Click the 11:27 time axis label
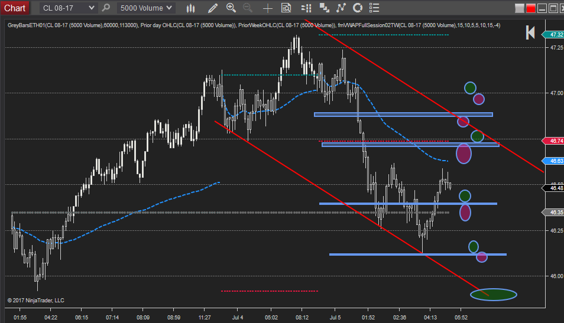 click(205, 318)
